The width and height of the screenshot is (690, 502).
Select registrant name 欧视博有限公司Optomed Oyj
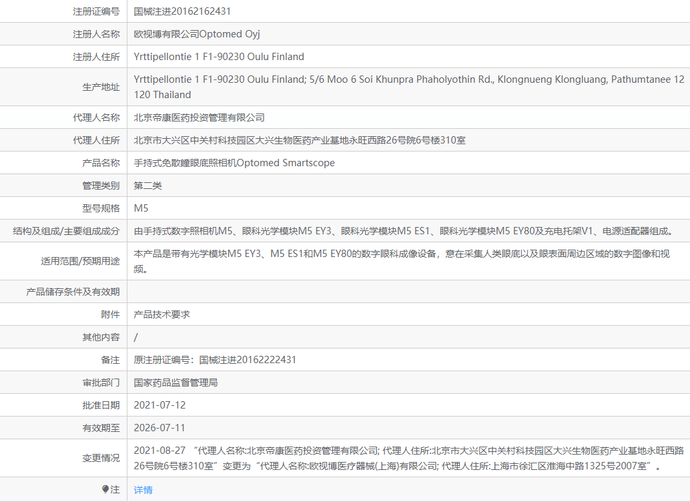[x=197, y=34]
